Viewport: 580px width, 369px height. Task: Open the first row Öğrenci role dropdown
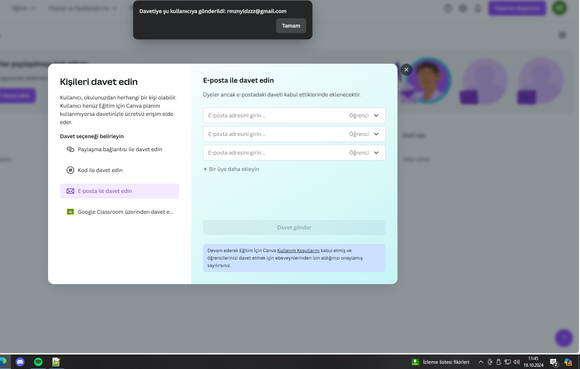coord(364,115)
